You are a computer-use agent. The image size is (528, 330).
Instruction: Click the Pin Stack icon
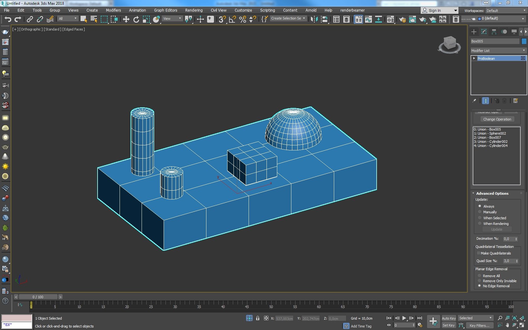pos(474,101)
